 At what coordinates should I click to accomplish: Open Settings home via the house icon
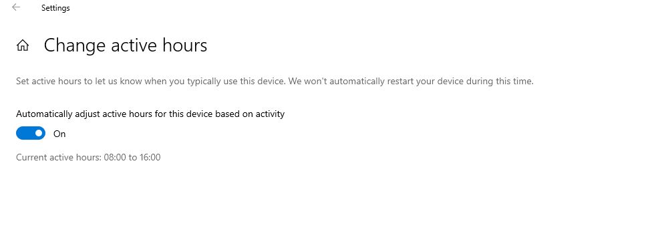[23, 45]
